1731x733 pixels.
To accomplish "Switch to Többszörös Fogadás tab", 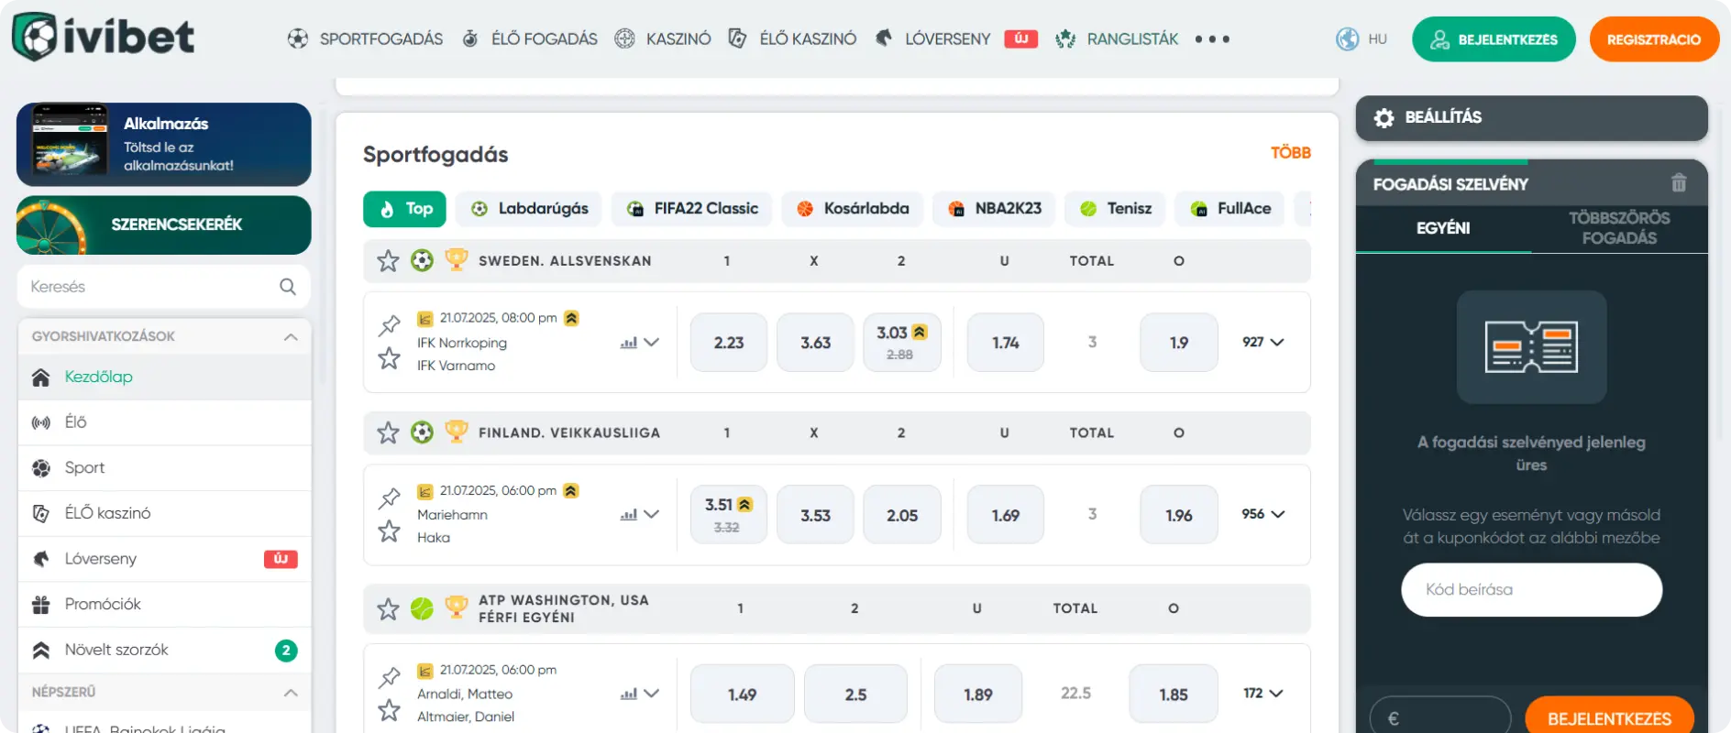I will point(1619,227).
